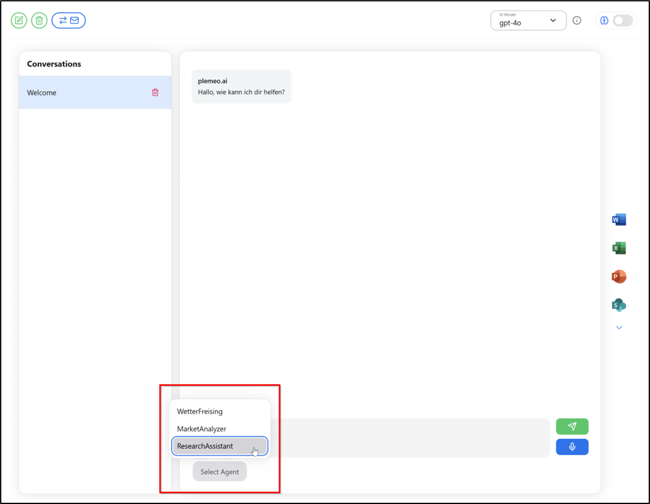Open the Excel integration icon
Image resolution: width=650 pixels, height=504 pixels.
tap(619, 248)
